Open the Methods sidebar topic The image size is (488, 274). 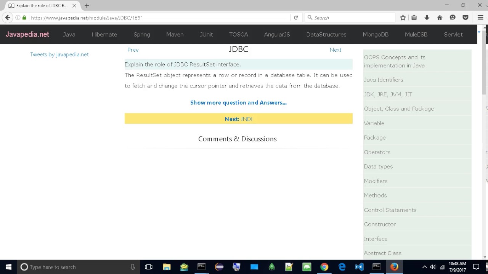375,195
